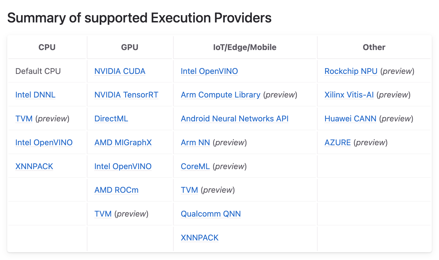Open the DirectML link
Screen dimensions: 439x260
point(111,119)
